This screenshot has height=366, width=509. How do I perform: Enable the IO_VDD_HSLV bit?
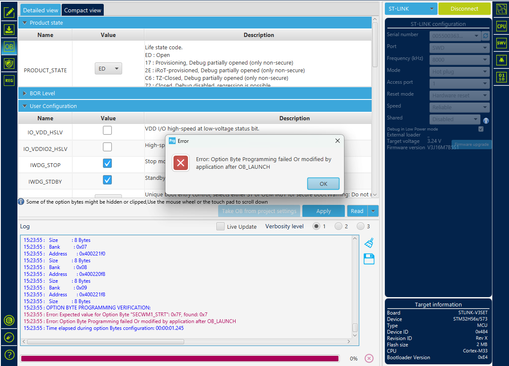(x=107, y=130)
